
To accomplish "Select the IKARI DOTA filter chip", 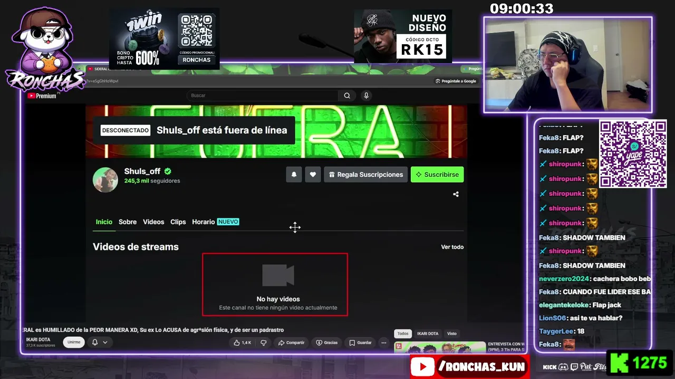I will pyautogui.click(x=428, y=334).
